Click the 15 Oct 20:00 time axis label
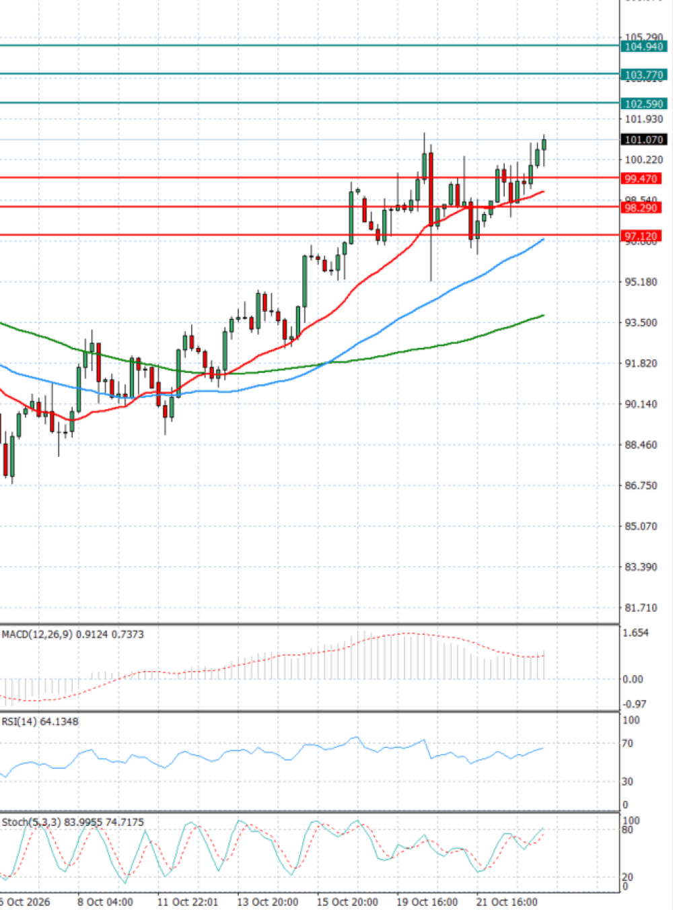The height and width of the screenshot is (910, 673). 347,902
